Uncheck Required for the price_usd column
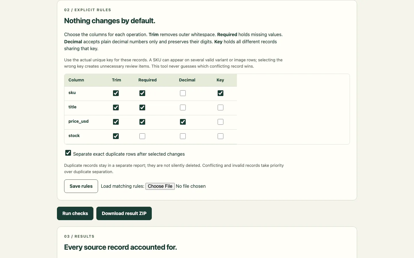Image resolution: width=414 pixels, height=258 pixels. (142, 122)
